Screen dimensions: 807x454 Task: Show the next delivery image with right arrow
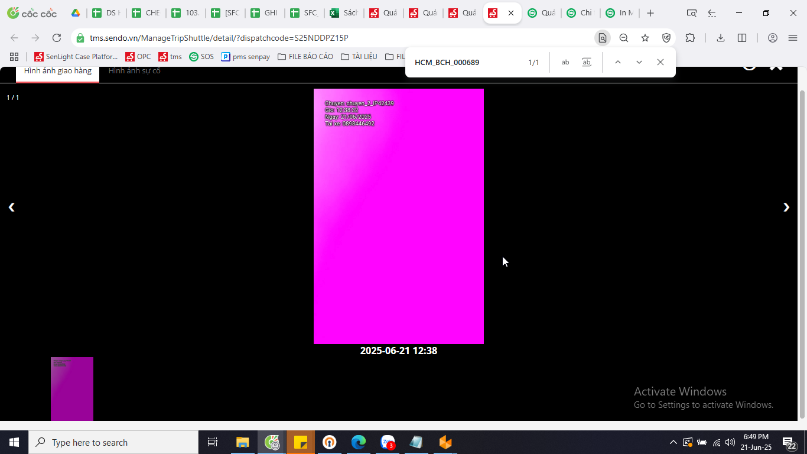(x=786, y=207)
